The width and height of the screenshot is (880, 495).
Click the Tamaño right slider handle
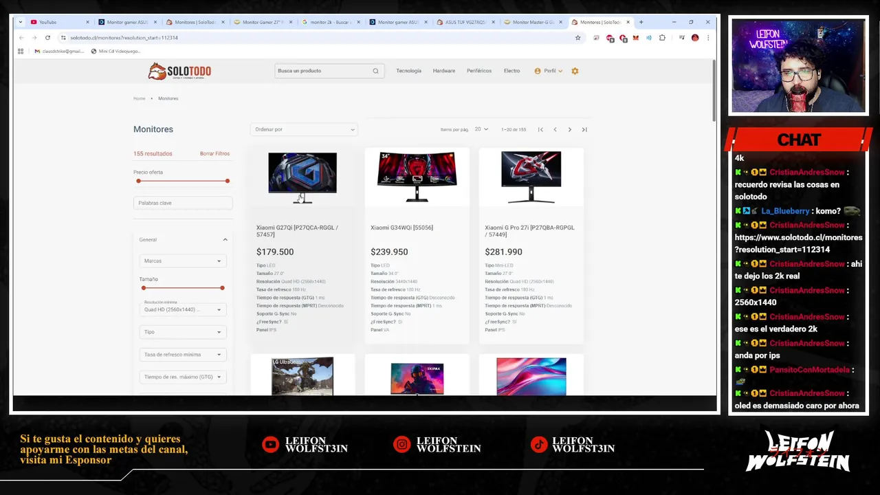[222, 288]
